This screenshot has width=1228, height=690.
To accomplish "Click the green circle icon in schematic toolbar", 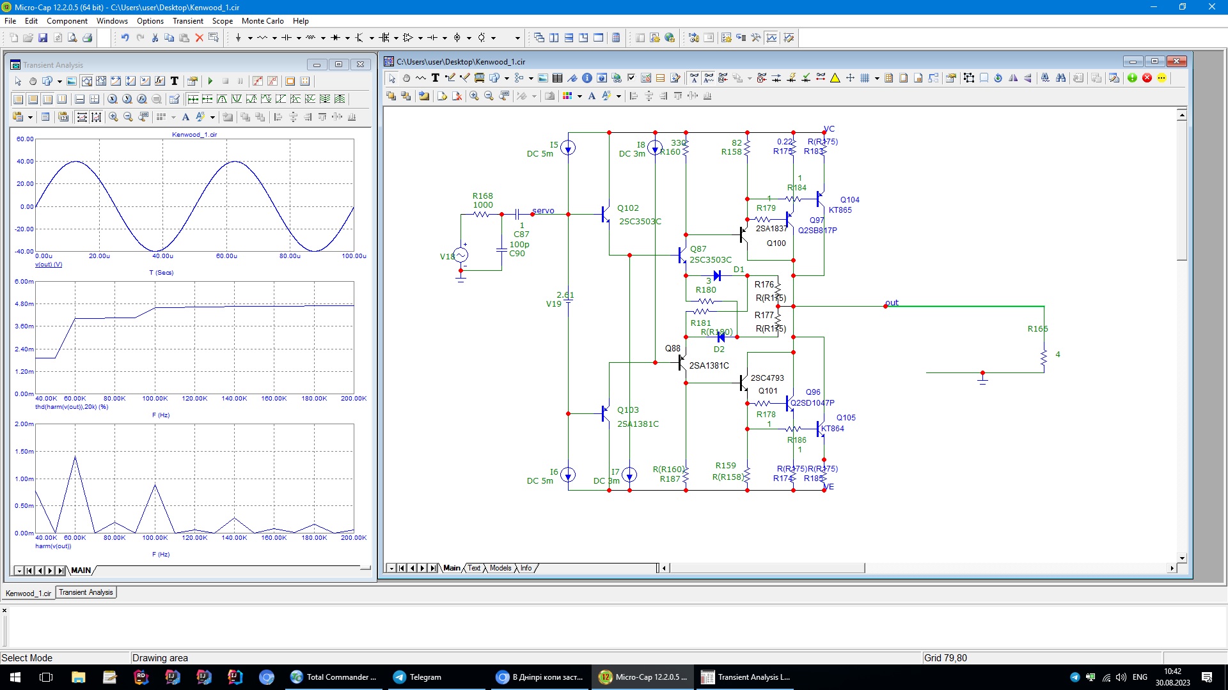I will [1132, 78].
